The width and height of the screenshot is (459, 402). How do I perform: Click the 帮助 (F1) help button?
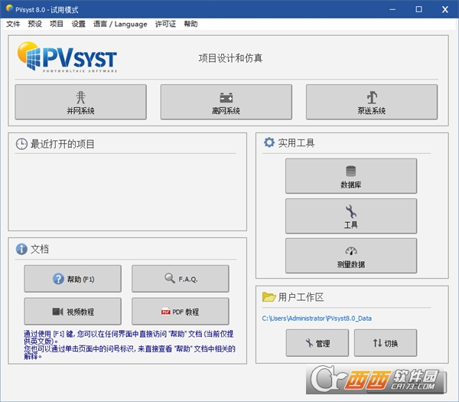(x=73, y=279)
